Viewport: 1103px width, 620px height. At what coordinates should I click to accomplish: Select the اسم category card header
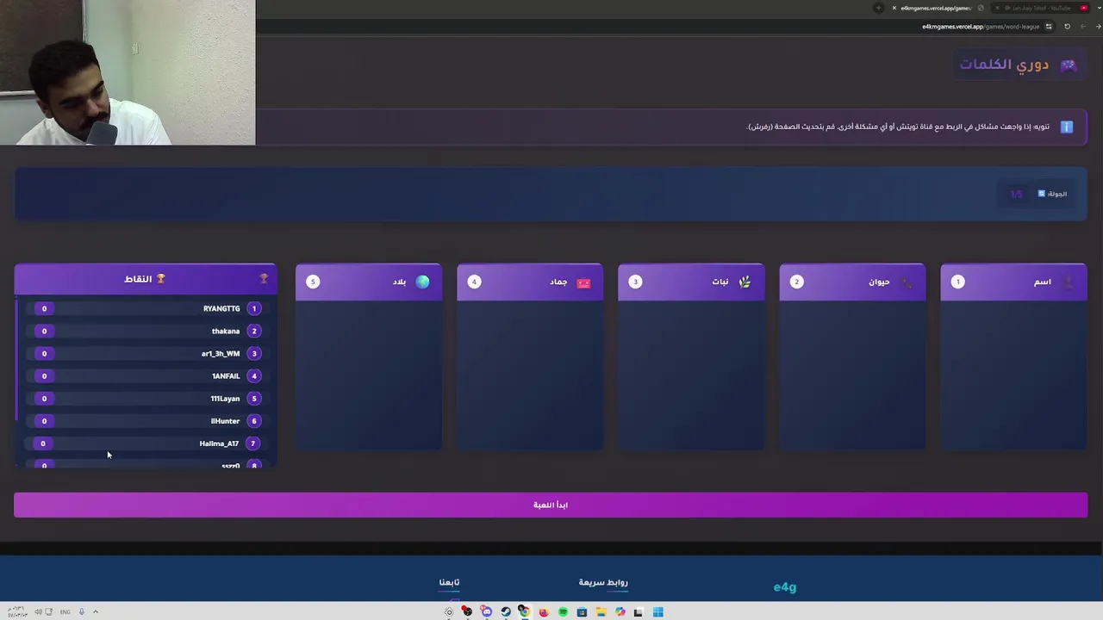pyautogui.click(x=1013, y=282)
